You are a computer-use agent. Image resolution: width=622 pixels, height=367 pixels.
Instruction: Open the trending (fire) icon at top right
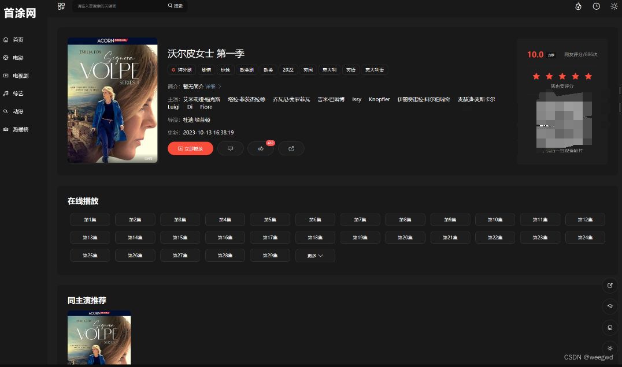(x=577, y=7)
